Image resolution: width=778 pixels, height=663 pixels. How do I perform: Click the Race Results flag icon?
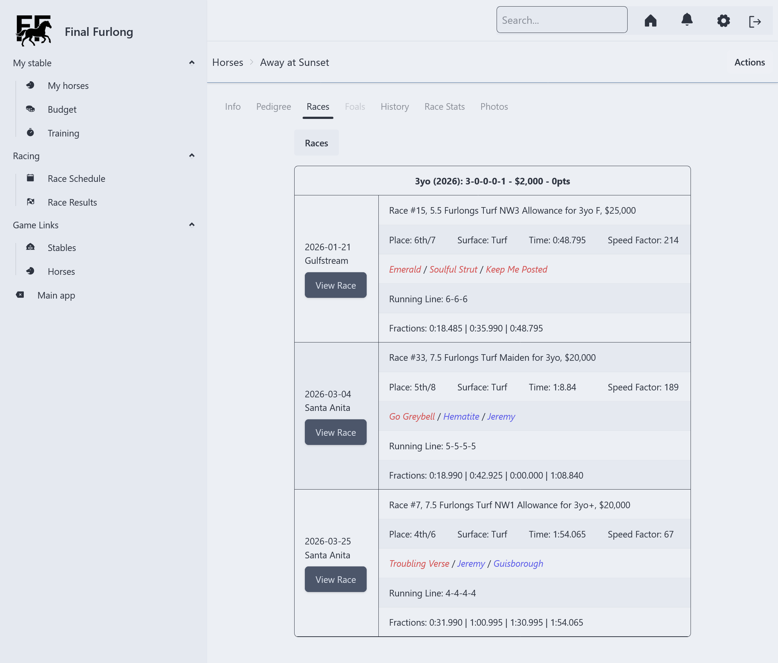click(30, 202)
